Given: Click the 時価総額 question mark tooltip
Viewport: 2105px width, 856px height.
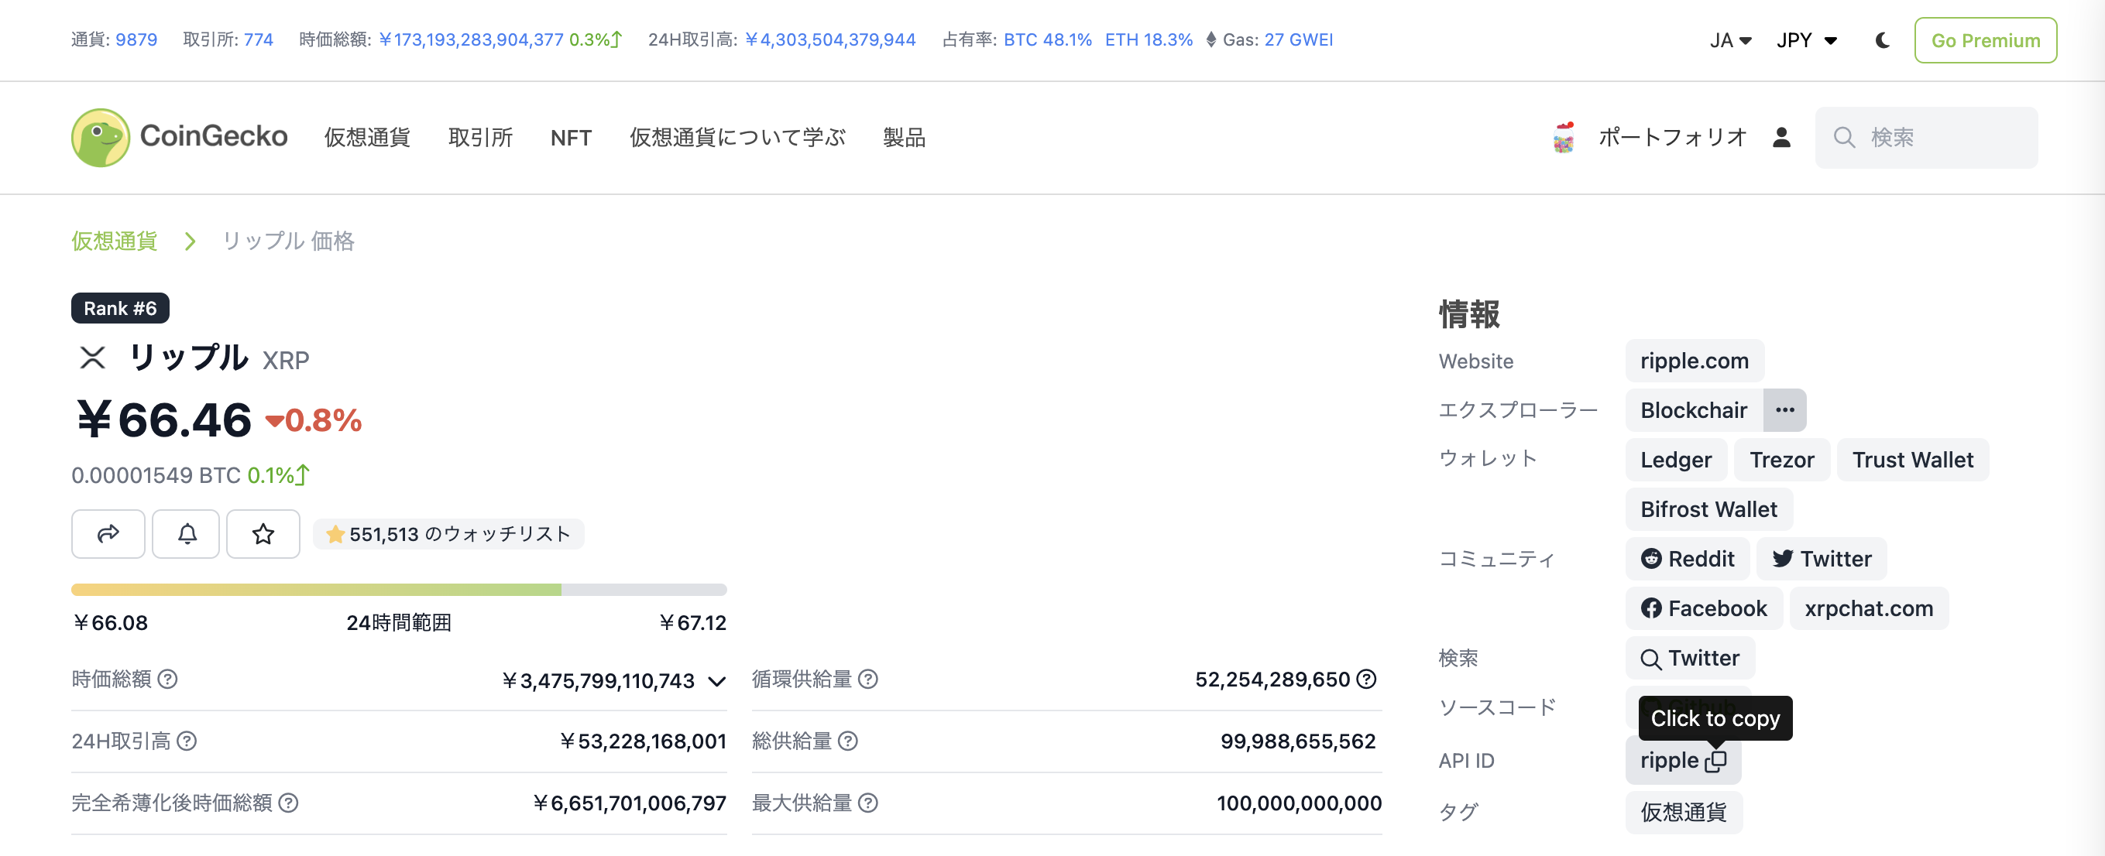Looking at the screenshot, I should pos(168,679).
